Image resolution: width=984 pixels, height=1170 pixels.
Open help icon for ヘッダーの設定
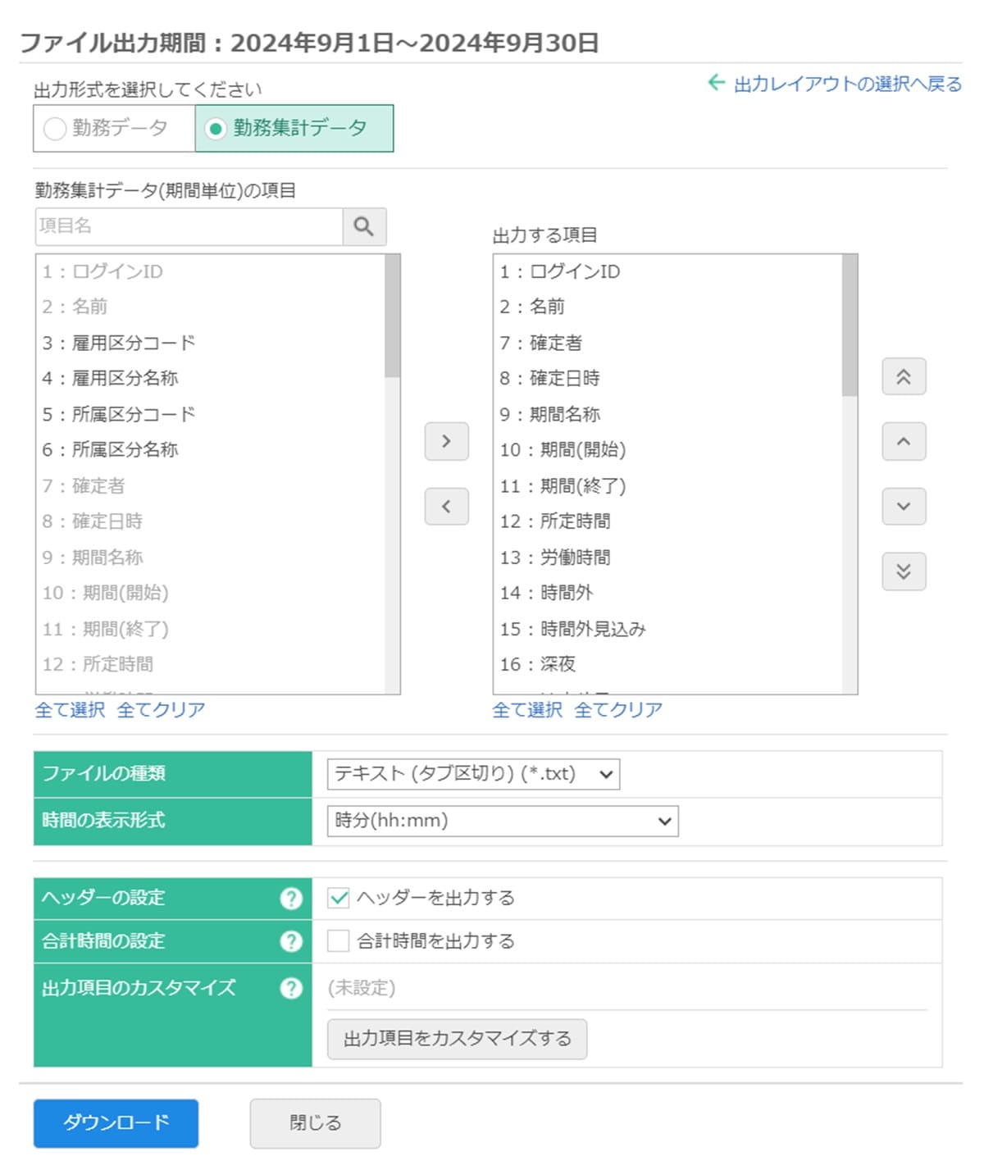pos(291,899)
